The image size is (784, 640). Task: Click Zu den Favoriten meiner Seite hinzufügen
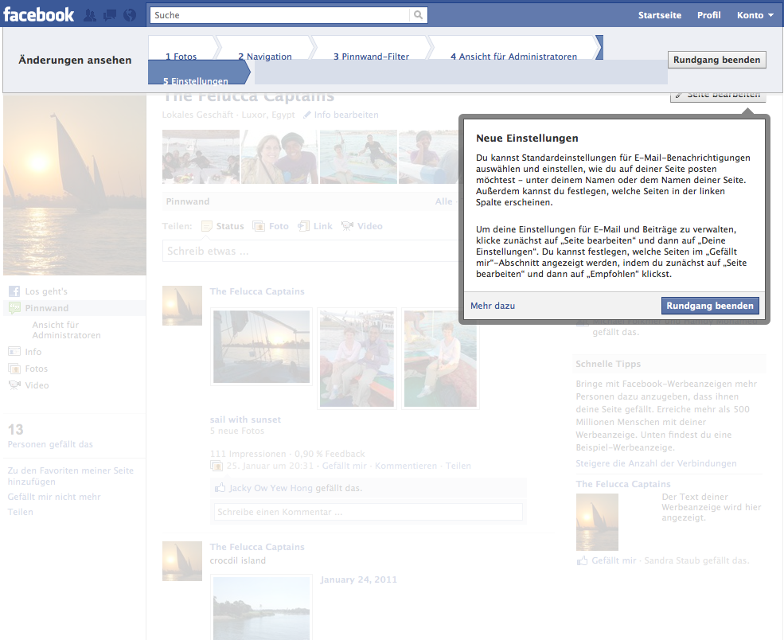point(71,476)
